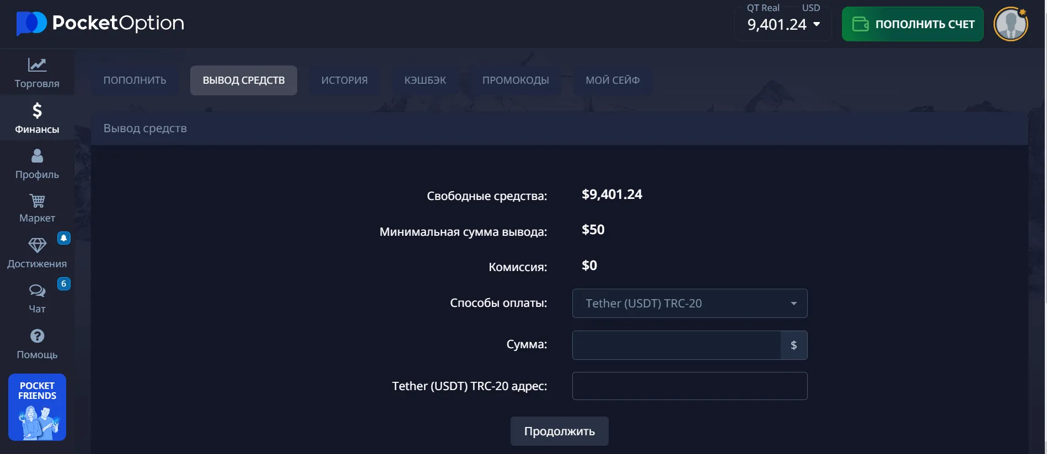
Task: Open the Tether (USDT) TRC-20 payment method dropdown
Action: coord(689,304)
